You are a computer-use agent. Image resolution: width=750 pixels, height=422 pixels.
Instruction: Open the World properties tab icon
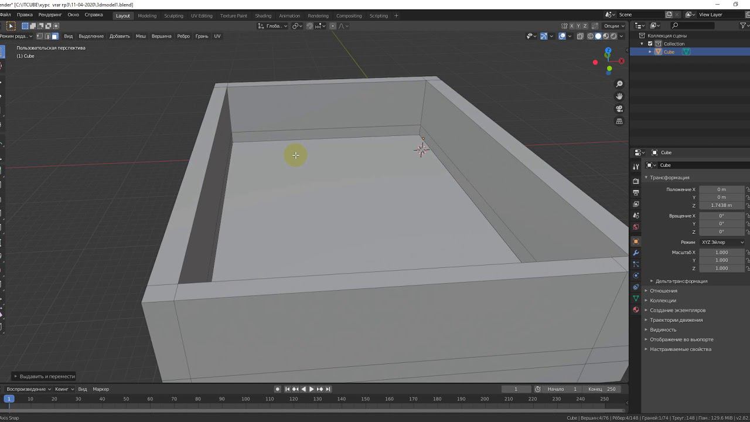pyautogui.click(x=636, y=227)
